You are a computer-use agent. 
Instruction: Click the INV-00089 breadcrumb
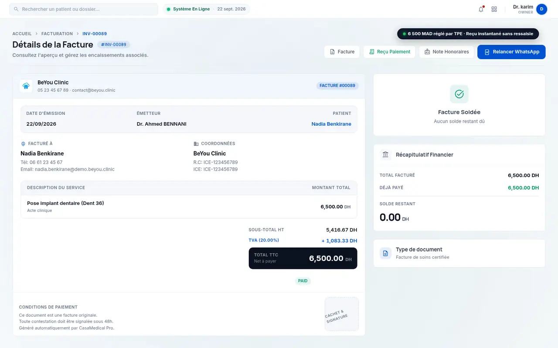[95, 33]
